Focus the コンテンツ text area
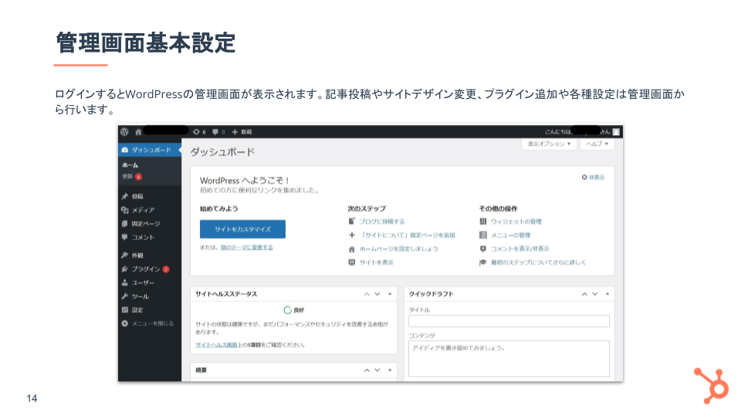Image resolution: width=741 pixels, height=417 pixels. [x=509, y=359]
